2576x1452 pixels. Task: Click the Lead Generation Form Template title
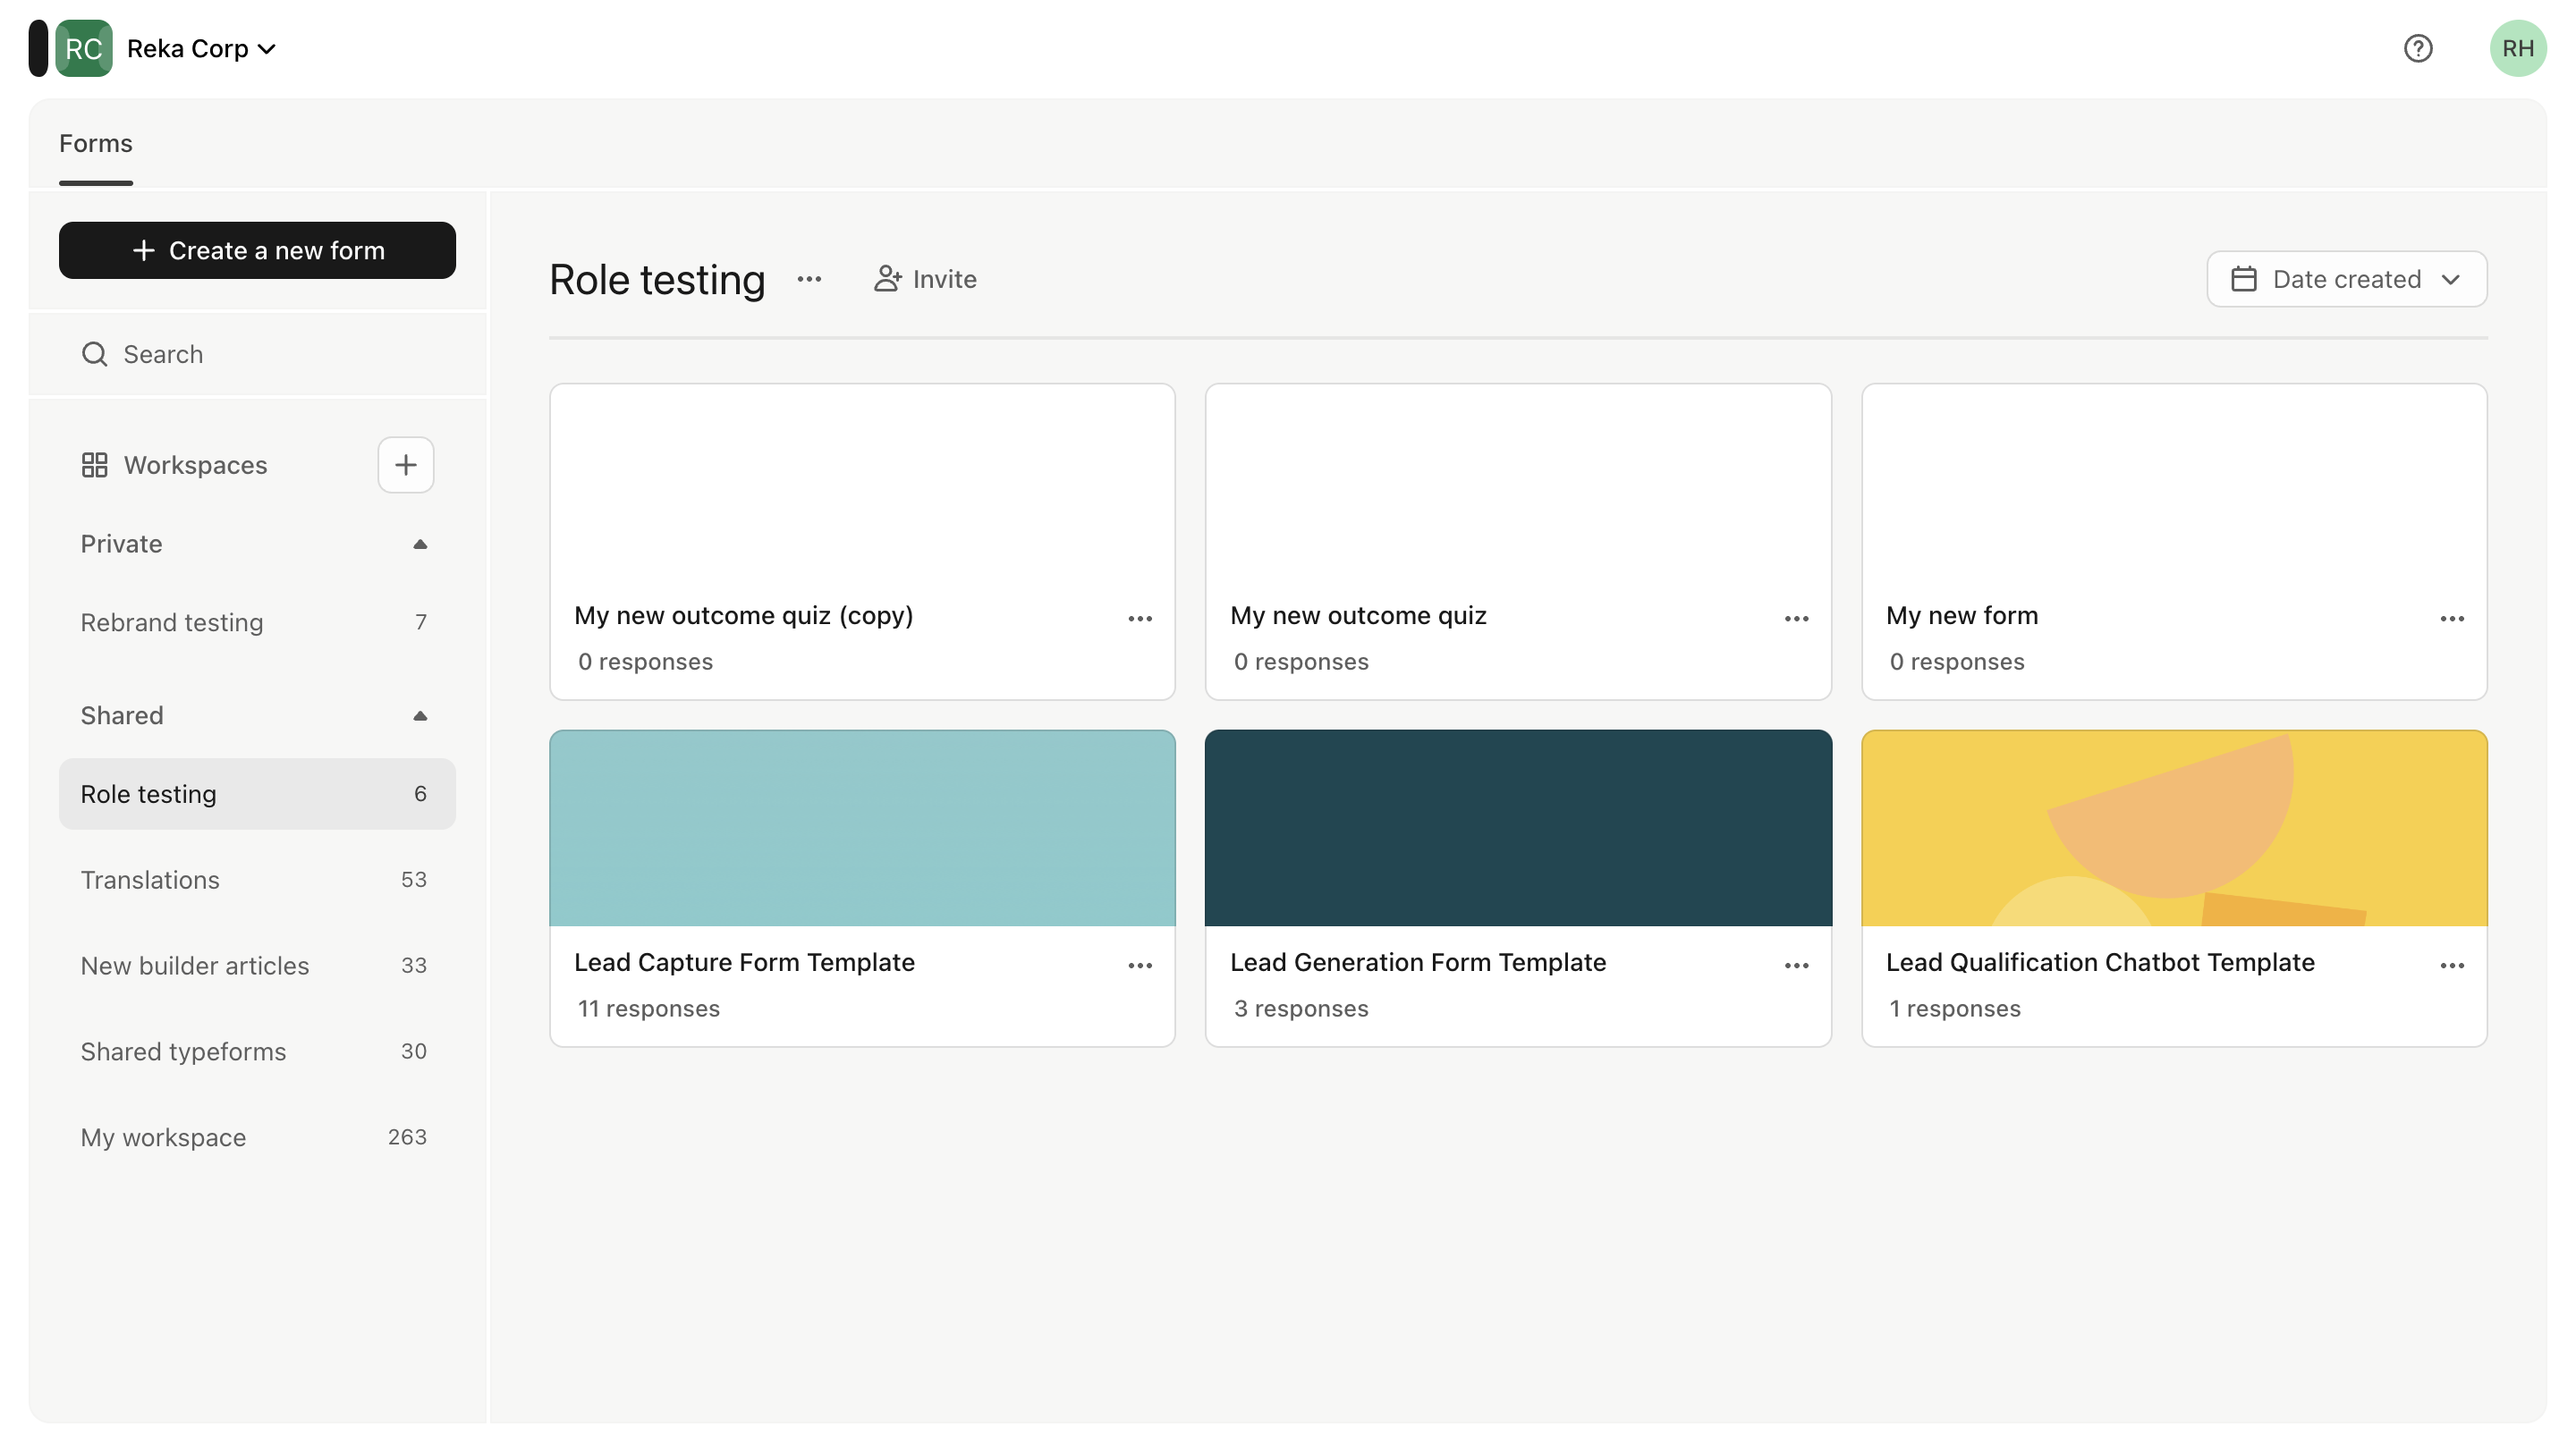[x=1418, y=962]
